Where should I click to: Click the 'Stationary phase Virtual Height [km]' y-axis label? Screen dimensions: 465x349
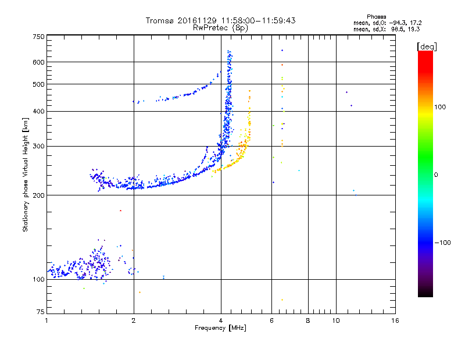tap(25, 174)
